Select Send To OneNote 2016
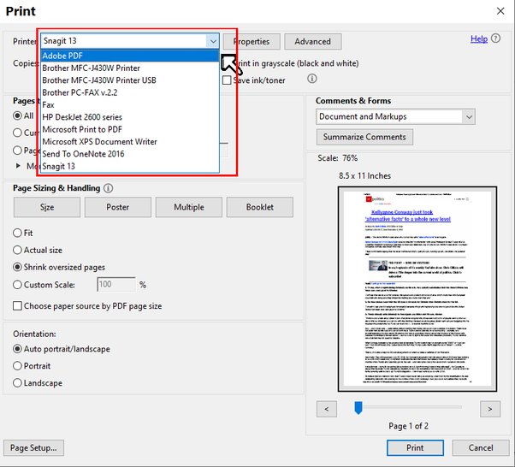 pos(130,154)
